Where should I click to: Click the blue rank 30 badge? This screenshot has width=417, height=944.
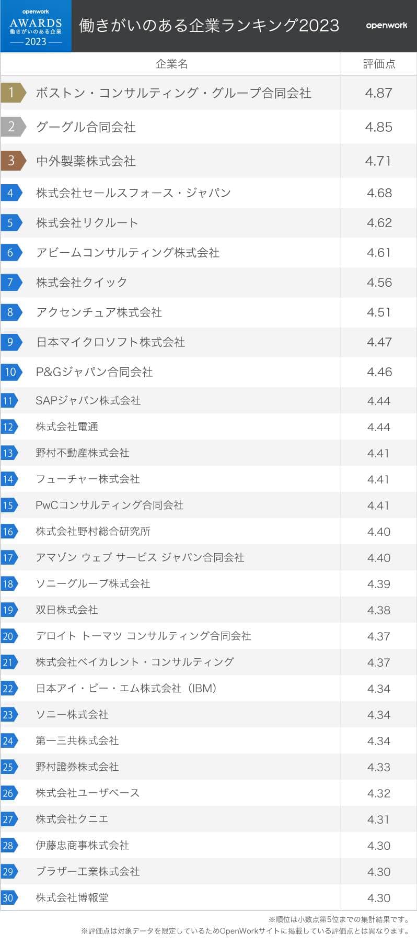(9, 897)
